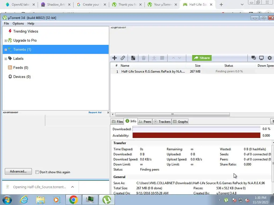The image size is (274, 205).
Task: Open Windows Media Player taskbar icon
Action: 56,200
